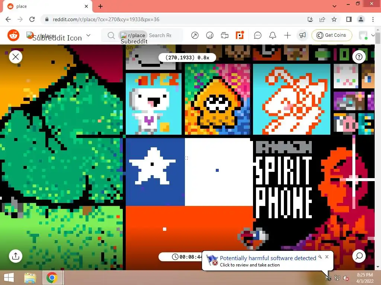Close the place tab

(86, 6)
